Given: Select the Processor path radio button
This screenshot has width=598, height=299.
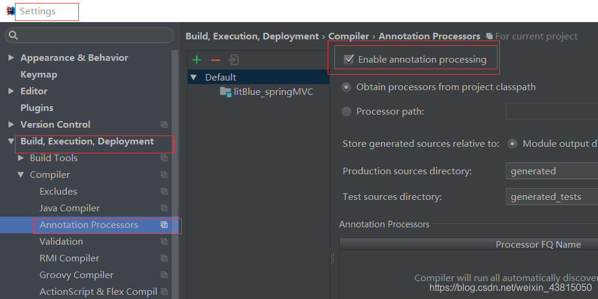Looking at the screenshot, I should pos(346,112).
